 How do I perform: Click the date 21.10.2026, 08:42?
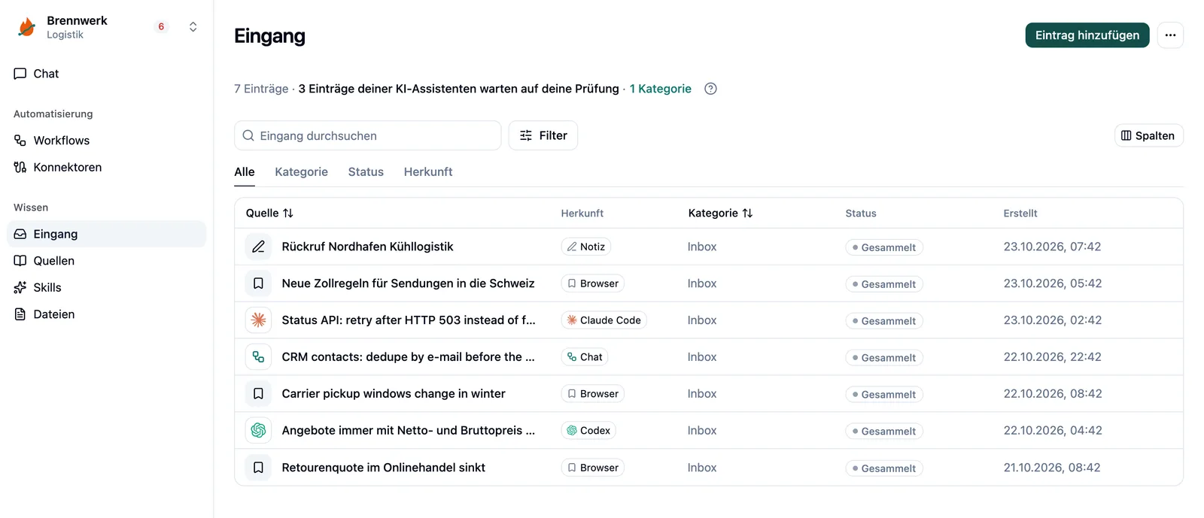pos(1052,468)
